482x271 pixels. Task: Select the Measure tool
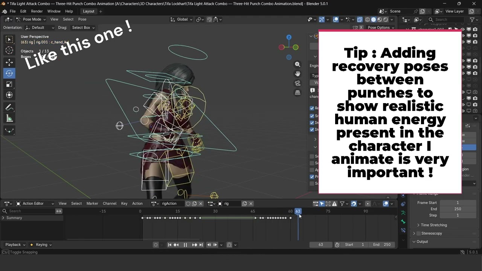click(9, 119)
